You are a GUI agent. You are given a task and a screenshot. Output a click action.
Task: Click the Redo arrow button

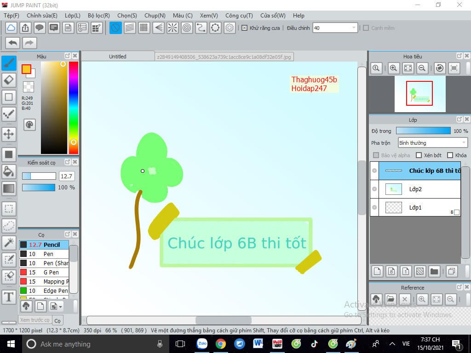pyautogui.click(x=29, y=43)
